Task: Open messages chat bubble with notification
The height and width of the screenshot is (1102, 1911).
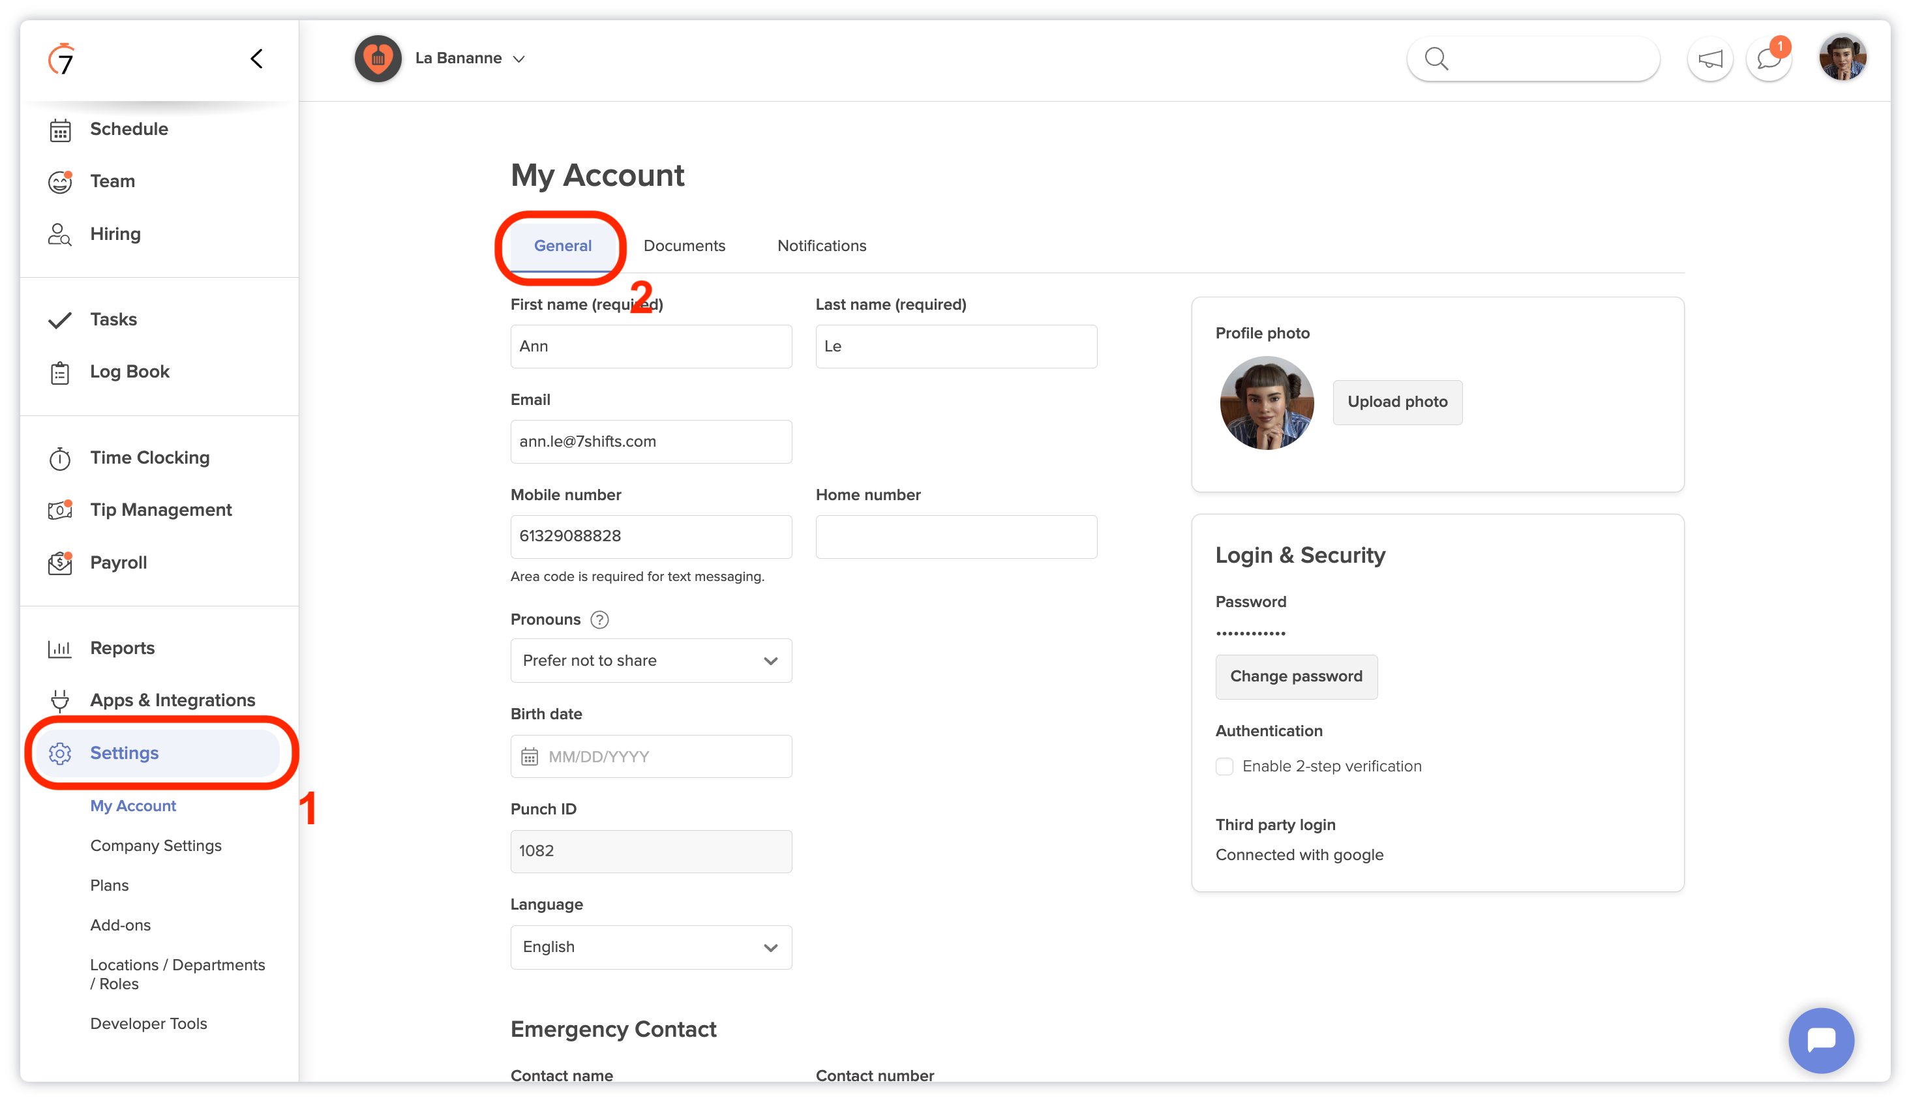Action: tap(1769, 59)
